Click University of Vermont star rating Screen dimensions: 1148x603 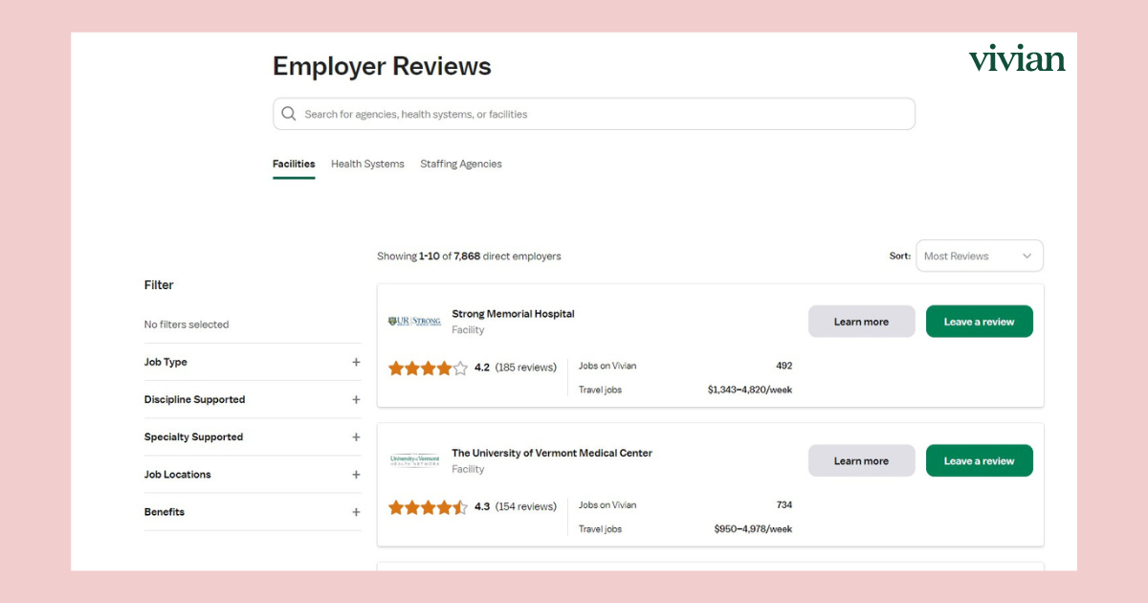[x=428, y=507]
